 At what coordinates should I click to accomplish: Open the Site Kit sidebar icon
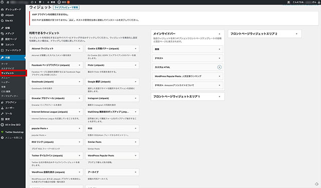coord(2,21)
